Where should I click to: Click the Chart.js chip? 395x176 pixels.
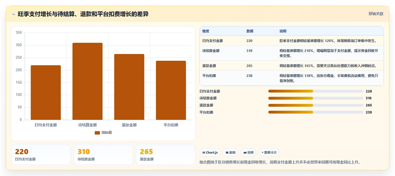[x=210, y=152]
